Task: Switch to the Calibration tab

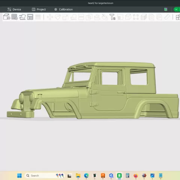Action: pyautogui.click(x=63, y=9)
